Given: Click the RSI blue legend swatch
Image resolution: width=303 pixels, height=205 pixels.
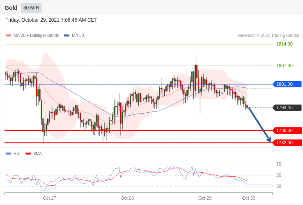Looking at the screenshot, I should click(x=8, y=154).
